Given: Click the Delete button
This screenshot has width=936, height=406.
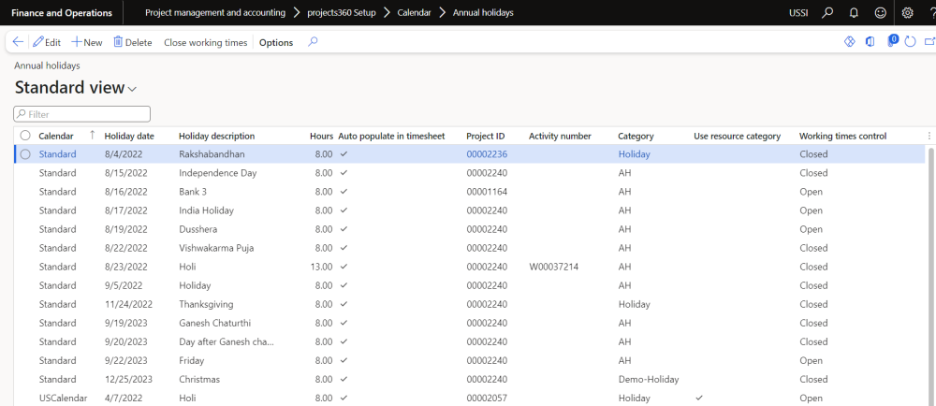Looking at the screenshot, I should 132,42.
